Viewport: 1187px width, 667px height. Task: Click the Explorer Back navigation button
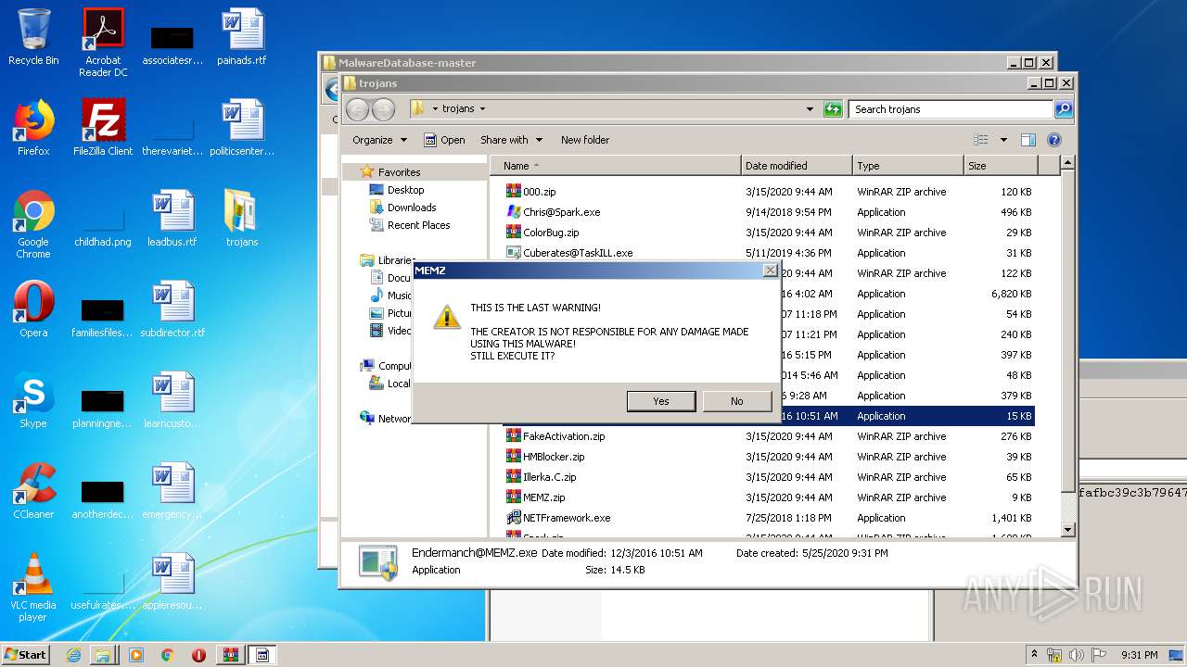point(357,109)
